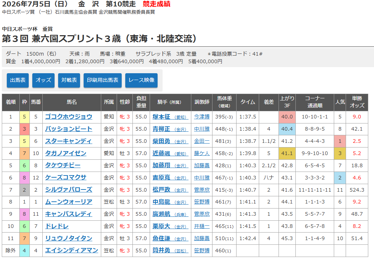Select the blue 40.4 final-3F cell
The image size is (374, 262).
(x=287, y=129)
